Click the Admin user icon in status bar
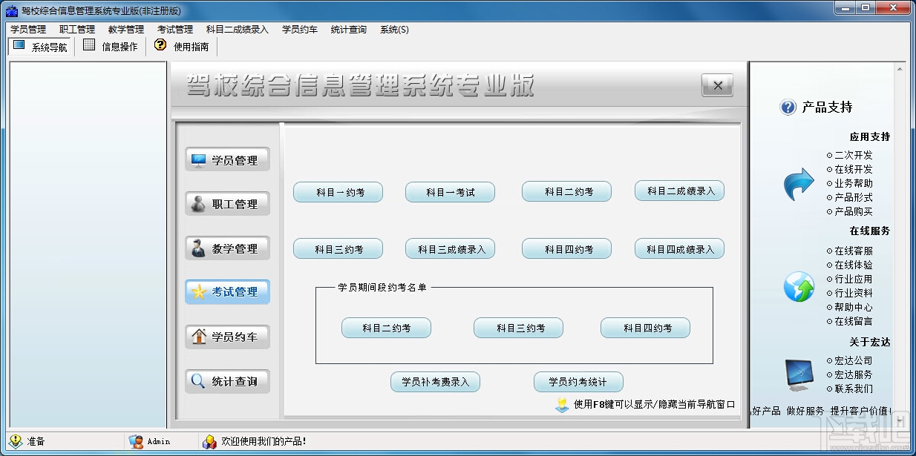The width and height of the screenshot is (916, 456). pos(135,441)
